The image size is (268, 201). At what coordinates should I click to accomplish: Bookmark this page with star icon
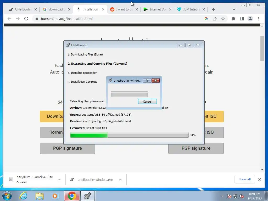point(223,19)
